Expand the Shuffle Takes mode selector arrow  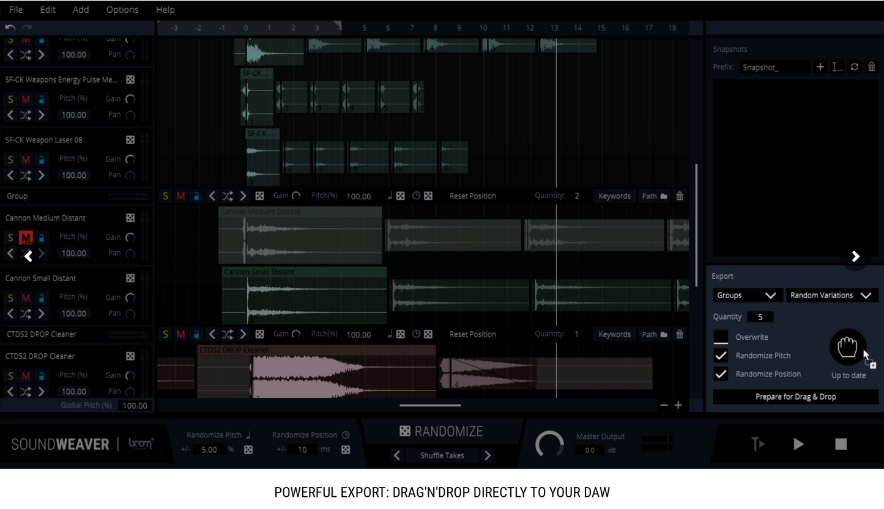488,455
